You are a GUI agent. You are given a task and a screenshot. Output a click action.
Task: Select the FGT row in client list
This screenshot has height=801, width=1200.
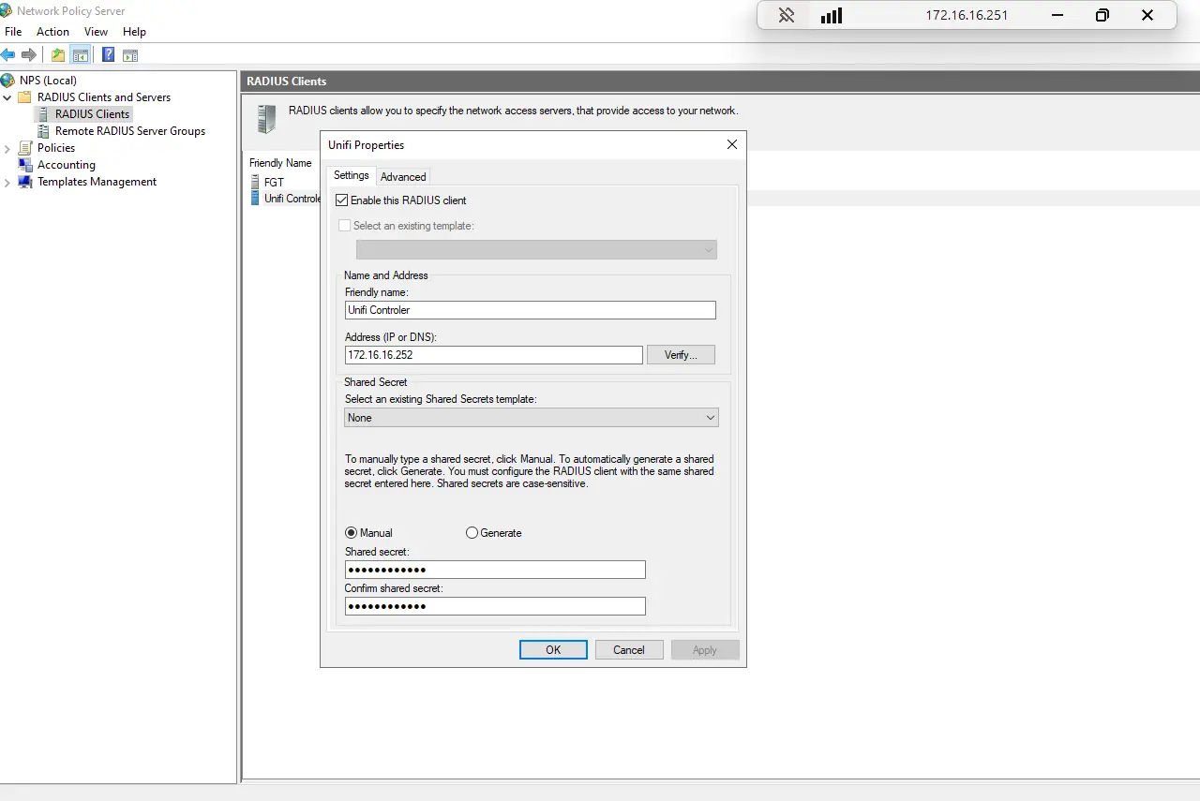point(274,183)
